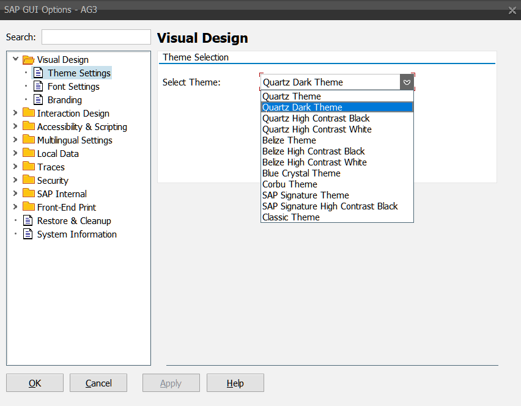Viewport: 521px width, 406px height.
Task: Close the SAP GUI Options window
Action: click(x=512, y=10)
